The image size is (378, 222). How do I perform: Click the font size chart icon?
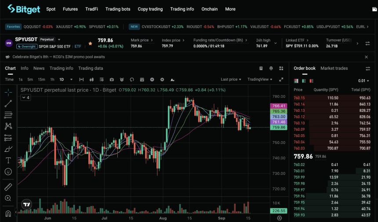pos(172,80)
